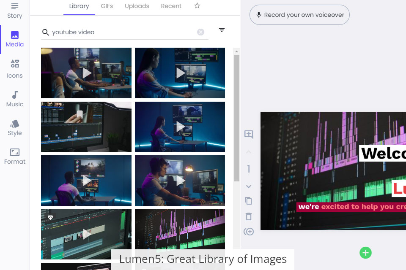
Task: Click the 'youtube video' search field
Action: pos(124,32)
